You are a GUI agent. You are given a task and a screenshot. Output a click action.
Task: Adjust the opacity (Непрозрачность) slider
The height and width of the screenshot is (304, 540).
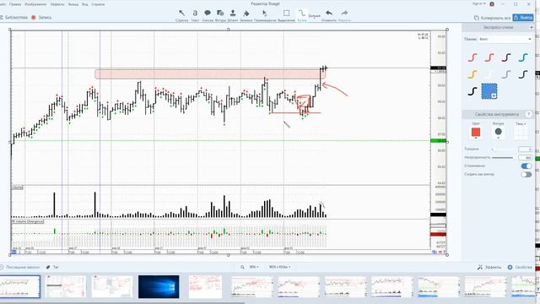[x=503, y=158]
